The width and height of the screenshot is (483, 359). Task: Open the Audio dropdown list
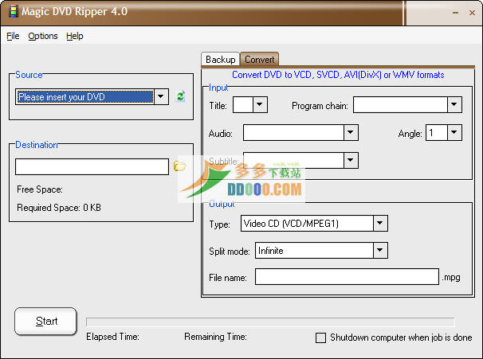click(x=351, y=133)
